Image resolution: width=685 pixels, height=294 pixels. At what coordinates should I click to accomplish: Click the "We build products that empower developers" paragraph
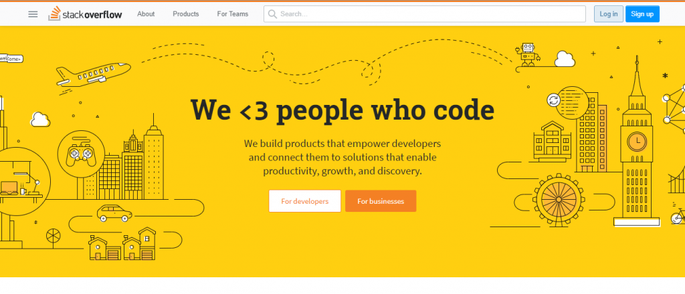pos(342,157)
